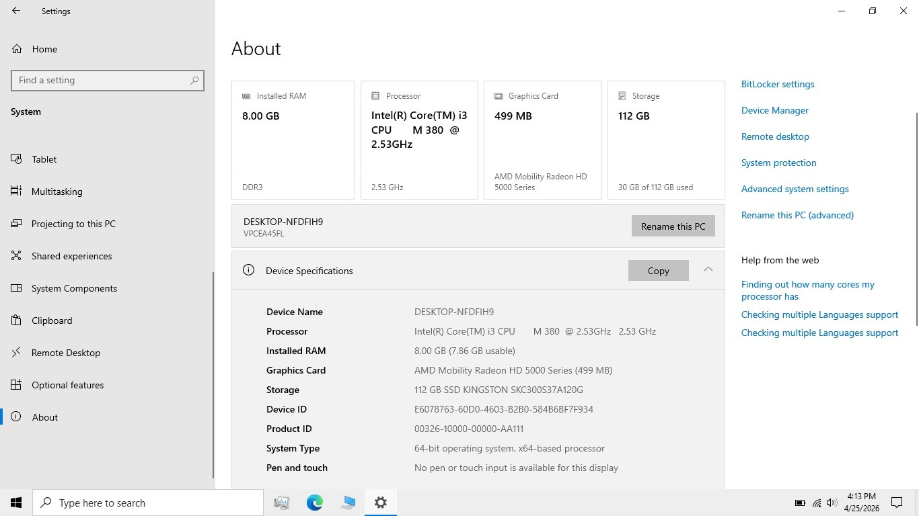Viewport: 919px width, 516px height.
Task: Click the Tablet icon in sidebar
Action: pos(16,159)
